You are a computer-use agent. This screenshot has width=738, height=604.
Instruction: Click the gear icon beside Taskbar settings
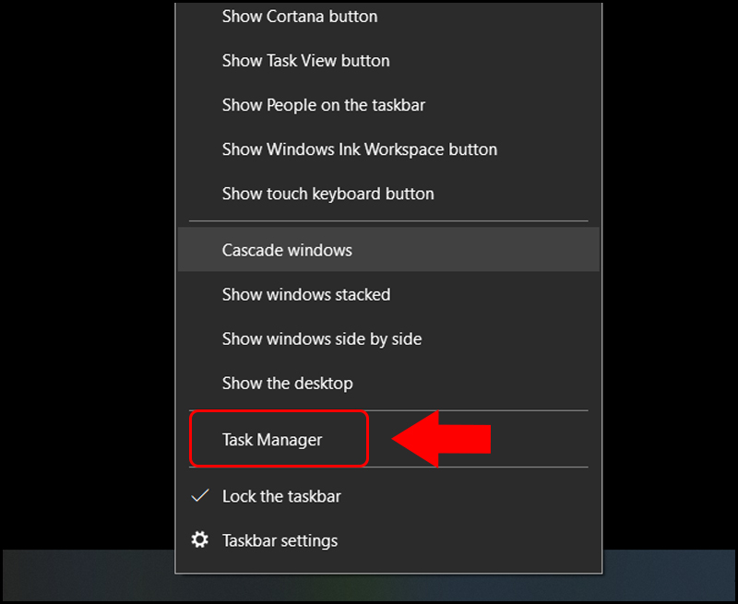tap(199, 540)
